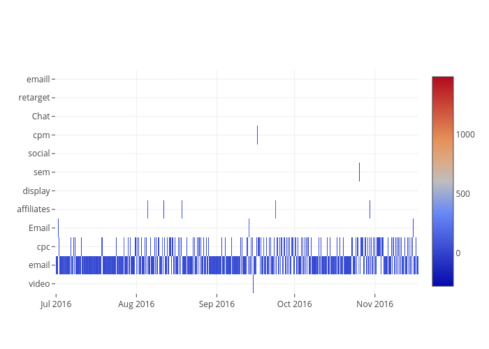The height and width of the screenshot is (349, 489).
Task: Select the 'Aug 2016' date label
Action: click(x=136, y=304)
